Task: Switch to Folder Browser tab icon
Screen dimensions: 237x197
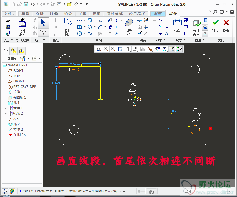Action: (13, 51)
